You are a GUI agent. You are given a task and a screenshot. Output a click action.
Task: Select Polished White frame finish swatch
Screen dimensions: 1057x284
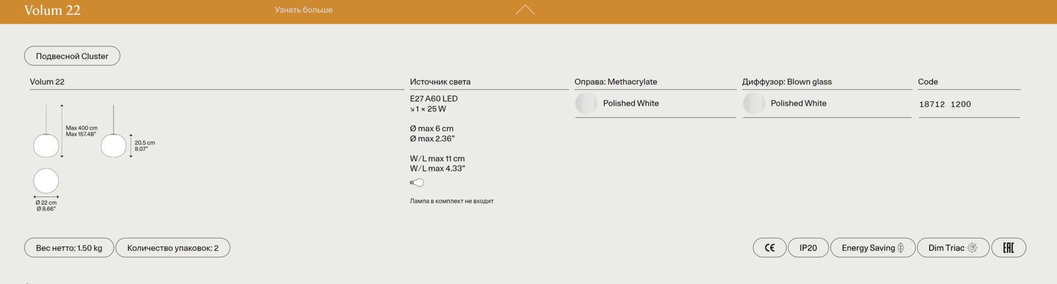click(x=586, y=103)
